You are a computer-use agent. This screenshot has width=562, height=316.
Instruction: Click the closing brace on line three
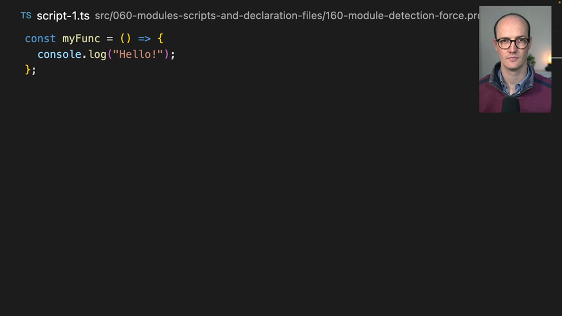point(28,70)
